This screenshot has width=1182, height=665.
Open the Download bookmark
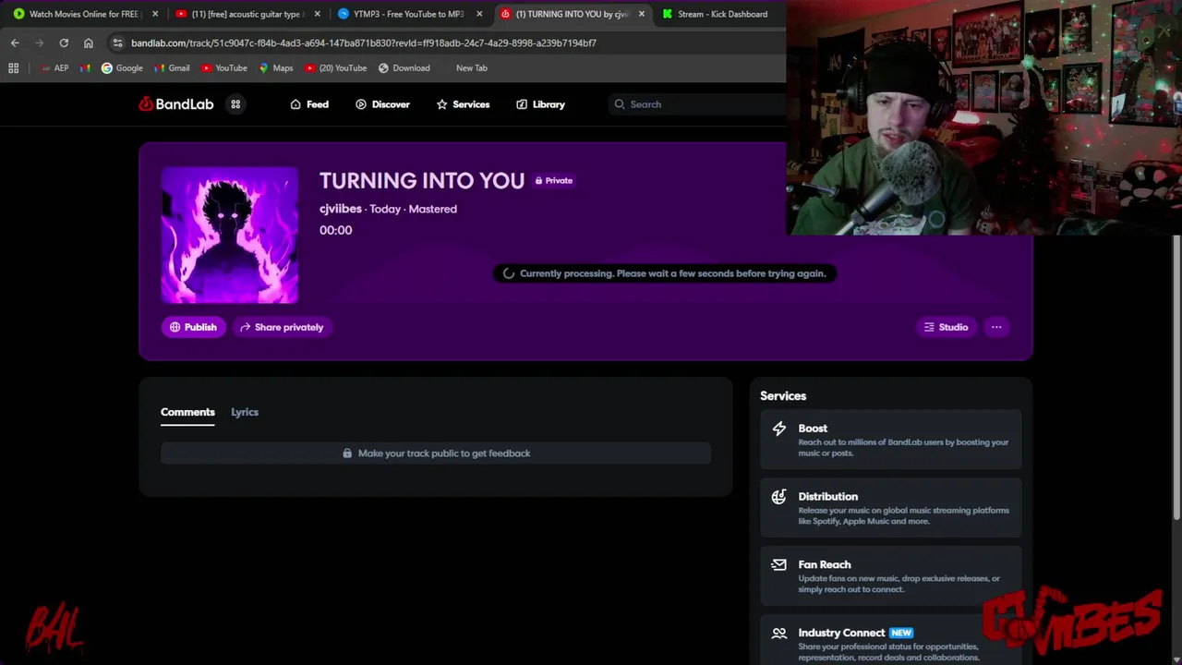coord(404,67)
